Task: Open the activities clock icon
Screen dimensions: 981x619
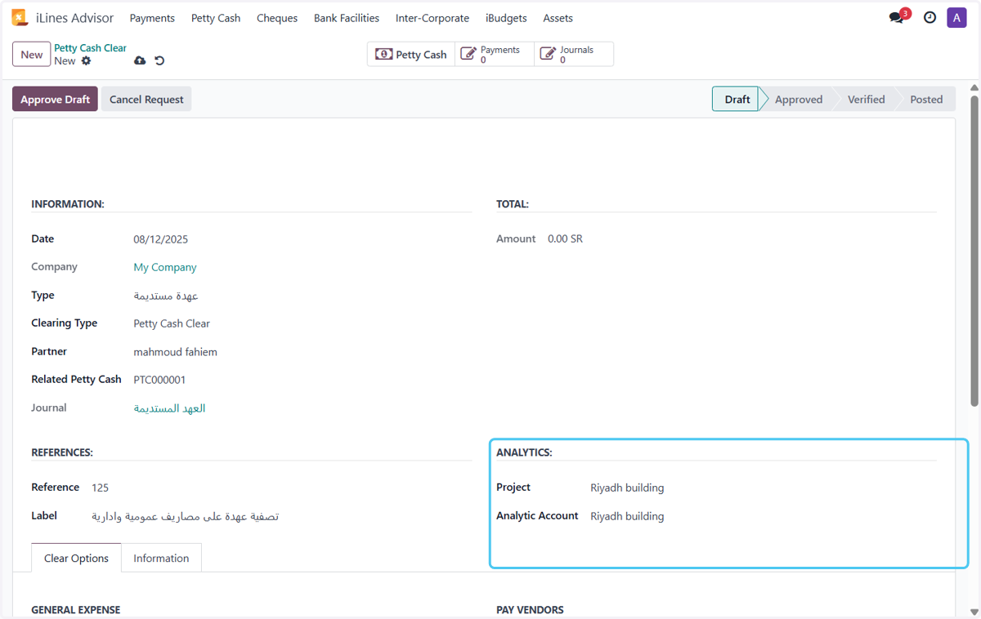Action: tap(929, 17)
